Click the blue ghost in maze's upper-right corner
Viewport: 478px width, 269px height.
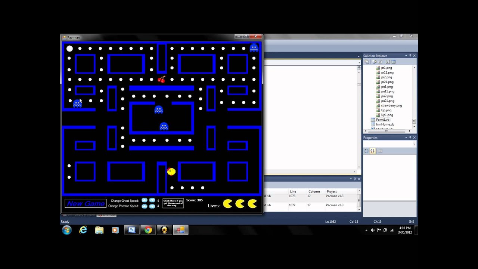[254, 48]
